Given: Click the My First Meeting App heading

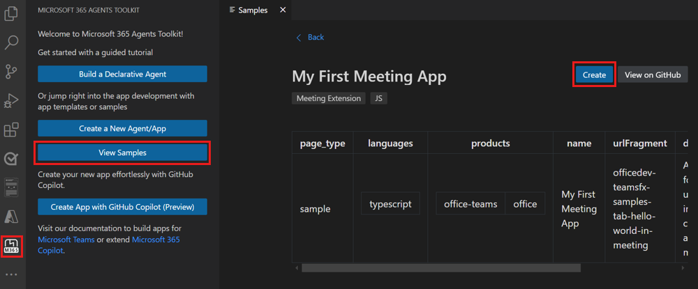Looking at the screenshot, I should coord(369,77).
